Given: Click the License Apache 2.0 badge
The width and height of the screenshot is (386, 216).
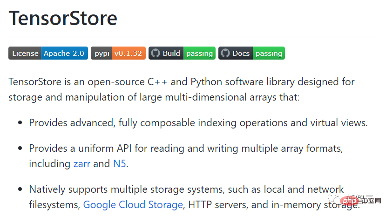Looking at the screenshot, I should [48, 53].
